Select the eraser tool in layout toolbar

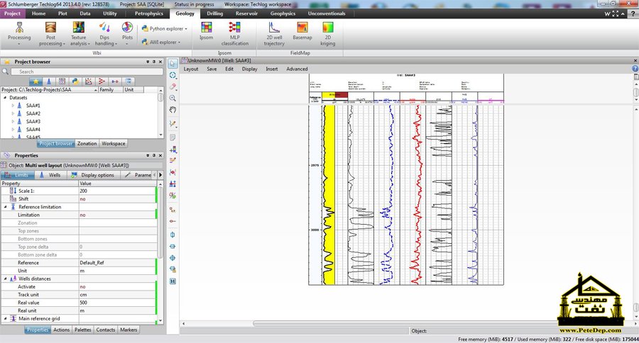tap(173, 86)
